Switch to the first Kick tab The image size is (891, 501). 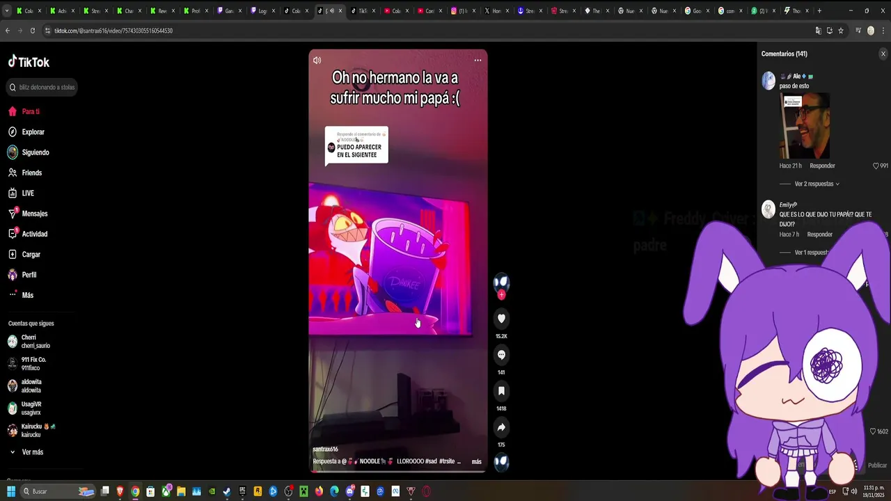pyautogui.click(x=29, y=10)
